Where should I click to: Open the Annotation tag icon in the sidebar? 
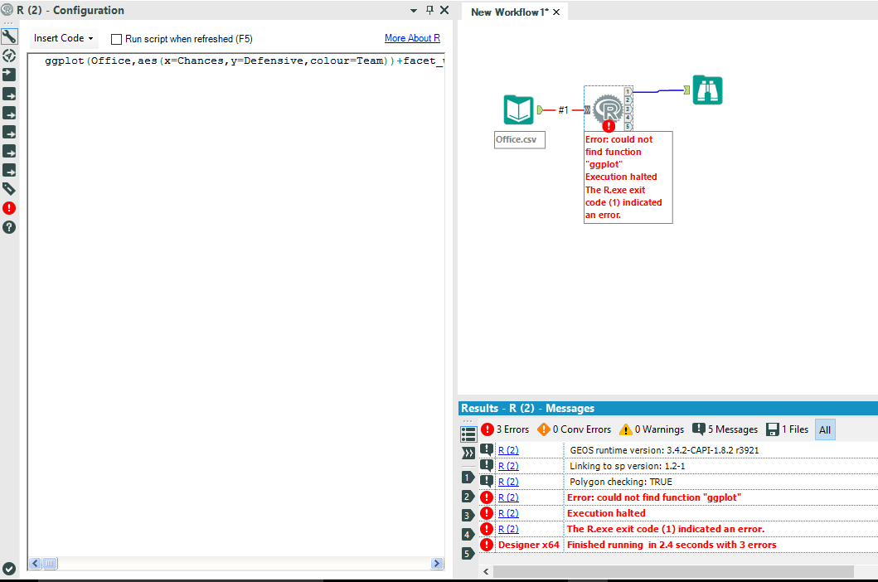pyautogui.click(x=9, y=189)
